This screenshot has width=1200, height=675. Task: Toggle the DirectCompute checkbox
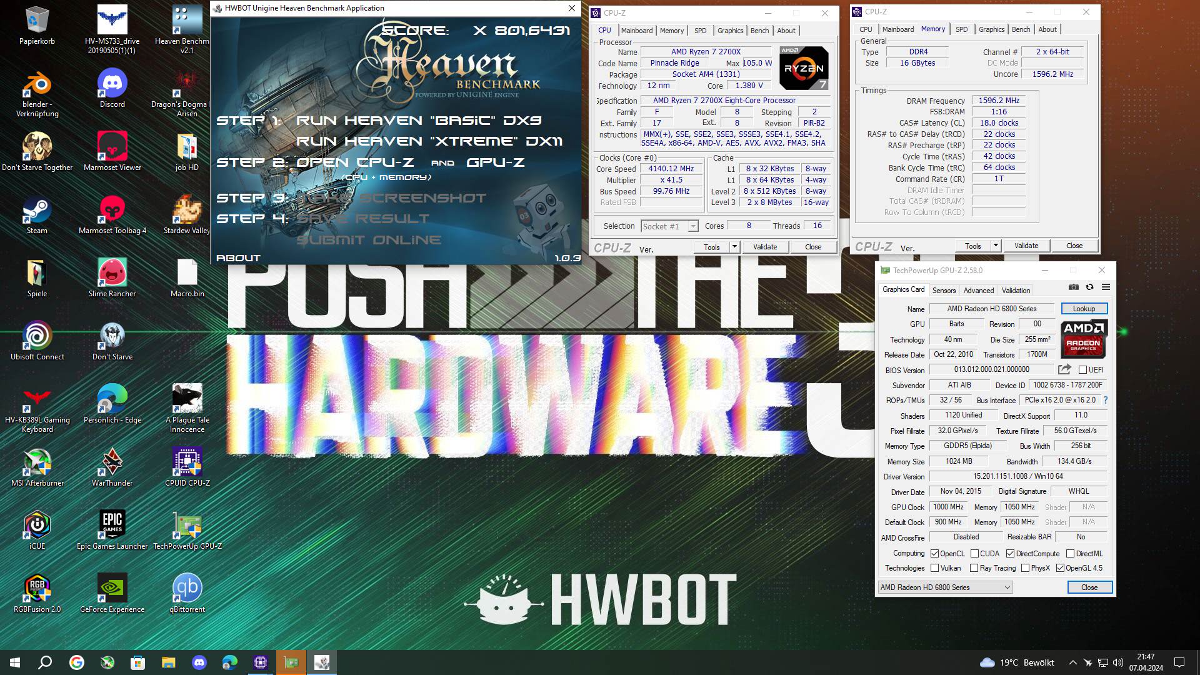pos(1010,554)
